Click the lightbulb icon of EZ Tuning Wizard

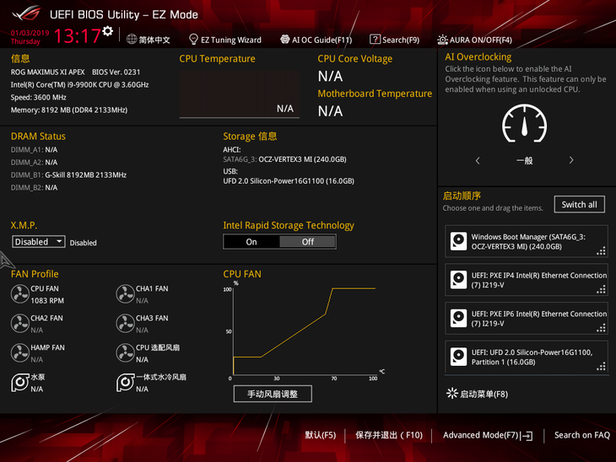tap(193, 40)
